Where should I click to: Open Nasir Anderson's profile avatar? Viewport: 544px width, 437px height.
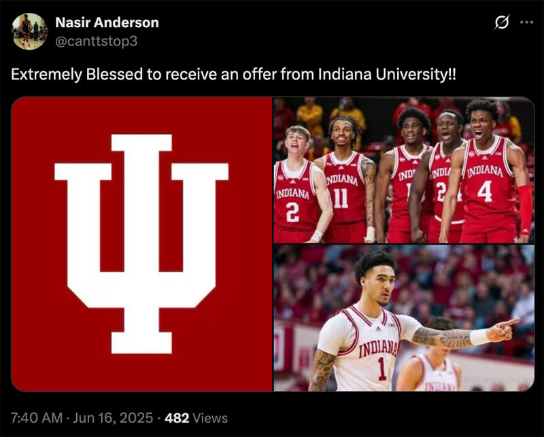(x=29, y=31)
